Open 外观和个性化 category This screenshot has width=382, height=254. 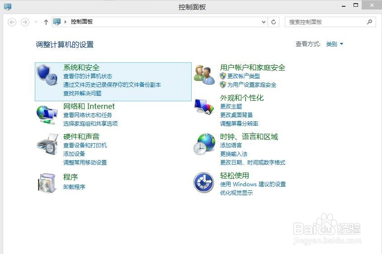[242, 98]
